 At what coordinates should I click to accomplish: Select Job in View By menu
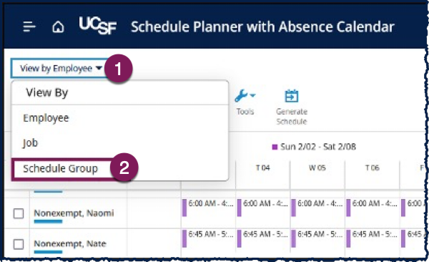30,142
